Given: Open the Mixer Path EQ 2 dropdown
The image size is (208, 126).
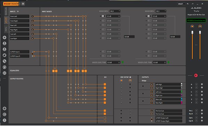Looking at the screenshot, I should (x=115, y=11).
